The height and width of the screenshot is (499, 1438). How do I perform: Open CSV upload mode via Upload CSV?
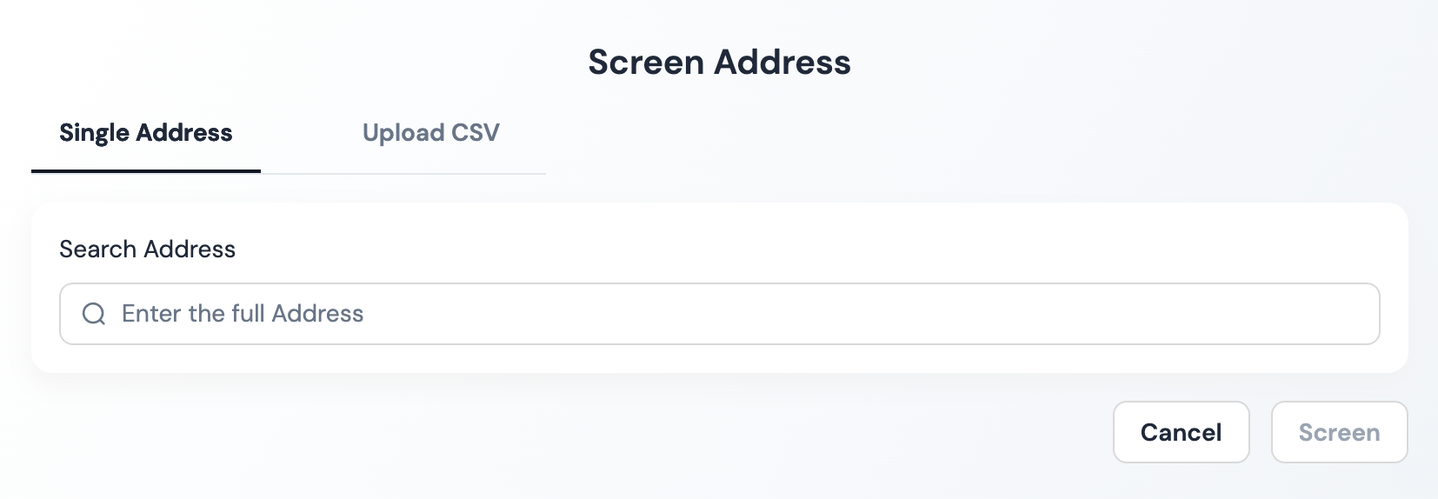430,133
